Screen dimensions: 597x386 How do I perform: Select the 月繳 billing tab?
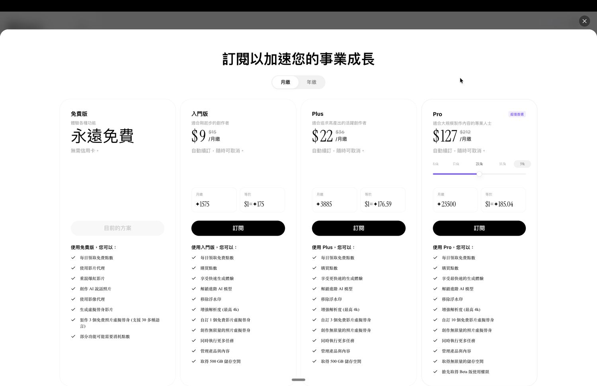[x=285, y=82]
